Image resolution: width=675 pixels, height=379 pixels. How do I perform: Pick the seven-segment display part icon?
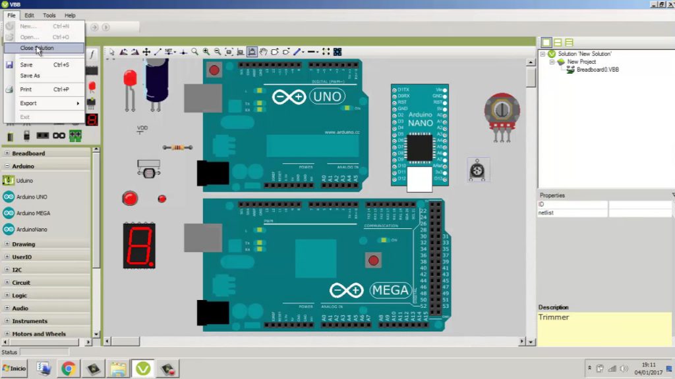(92, 120)
